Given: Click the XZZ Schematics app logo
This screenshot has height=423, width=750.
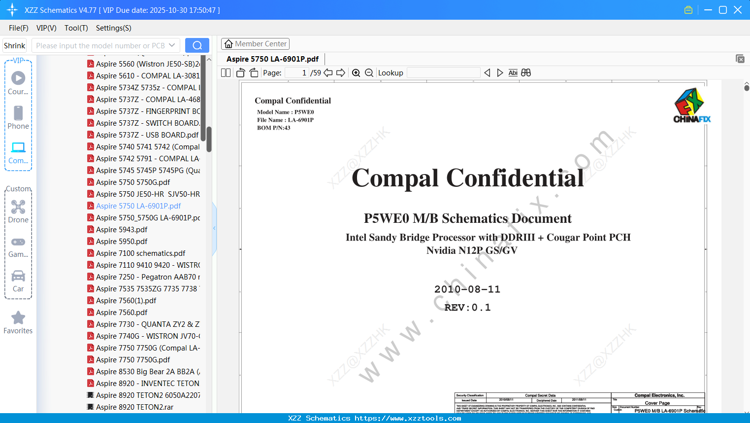Looking at the screenshot, I should click(x=12, y=10).
